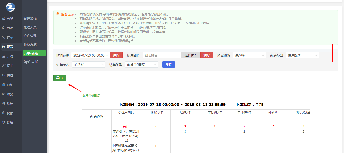Open the 配送类型 dropdown showing 快递配送
344x153 pixels.
(x=302, y=55)
